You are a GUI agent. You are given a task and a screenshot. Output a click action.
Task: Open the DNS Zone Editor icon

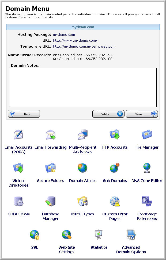coord(147,168)
